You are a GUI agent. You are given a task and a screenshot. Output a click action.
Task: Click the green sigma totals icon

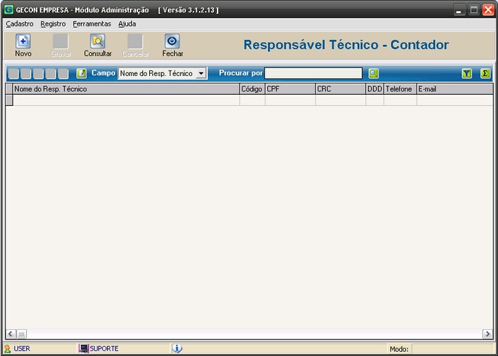click(x=486, y=73)
